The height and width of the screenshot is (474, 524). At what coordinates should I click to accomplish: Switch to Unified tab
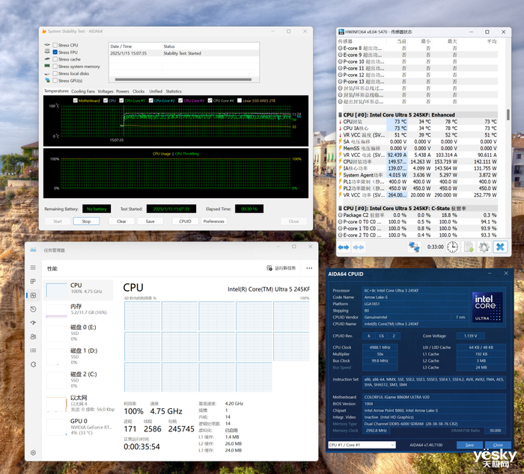click(x=156, y=91)
